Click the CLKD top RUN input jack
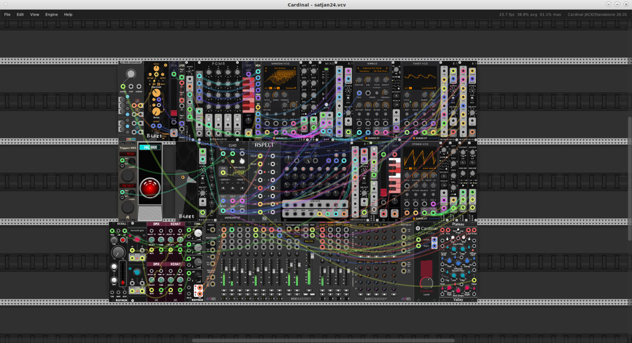This screenshot has width=632, height=343. 232,153
